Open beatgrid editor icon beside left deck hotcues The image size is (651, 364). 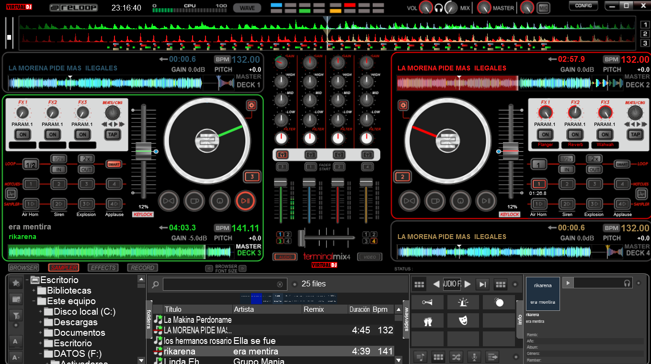[11, 194]
